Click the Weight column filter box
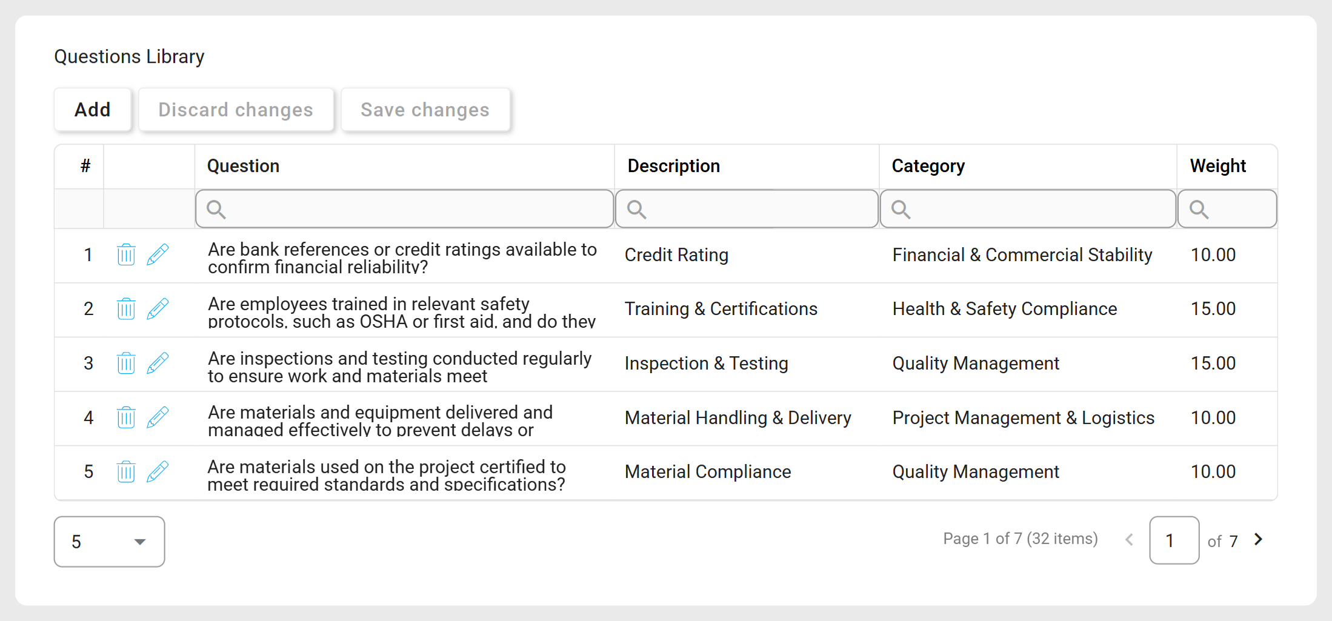This screenshot has width=1332, height=621. pos(1227,209)
